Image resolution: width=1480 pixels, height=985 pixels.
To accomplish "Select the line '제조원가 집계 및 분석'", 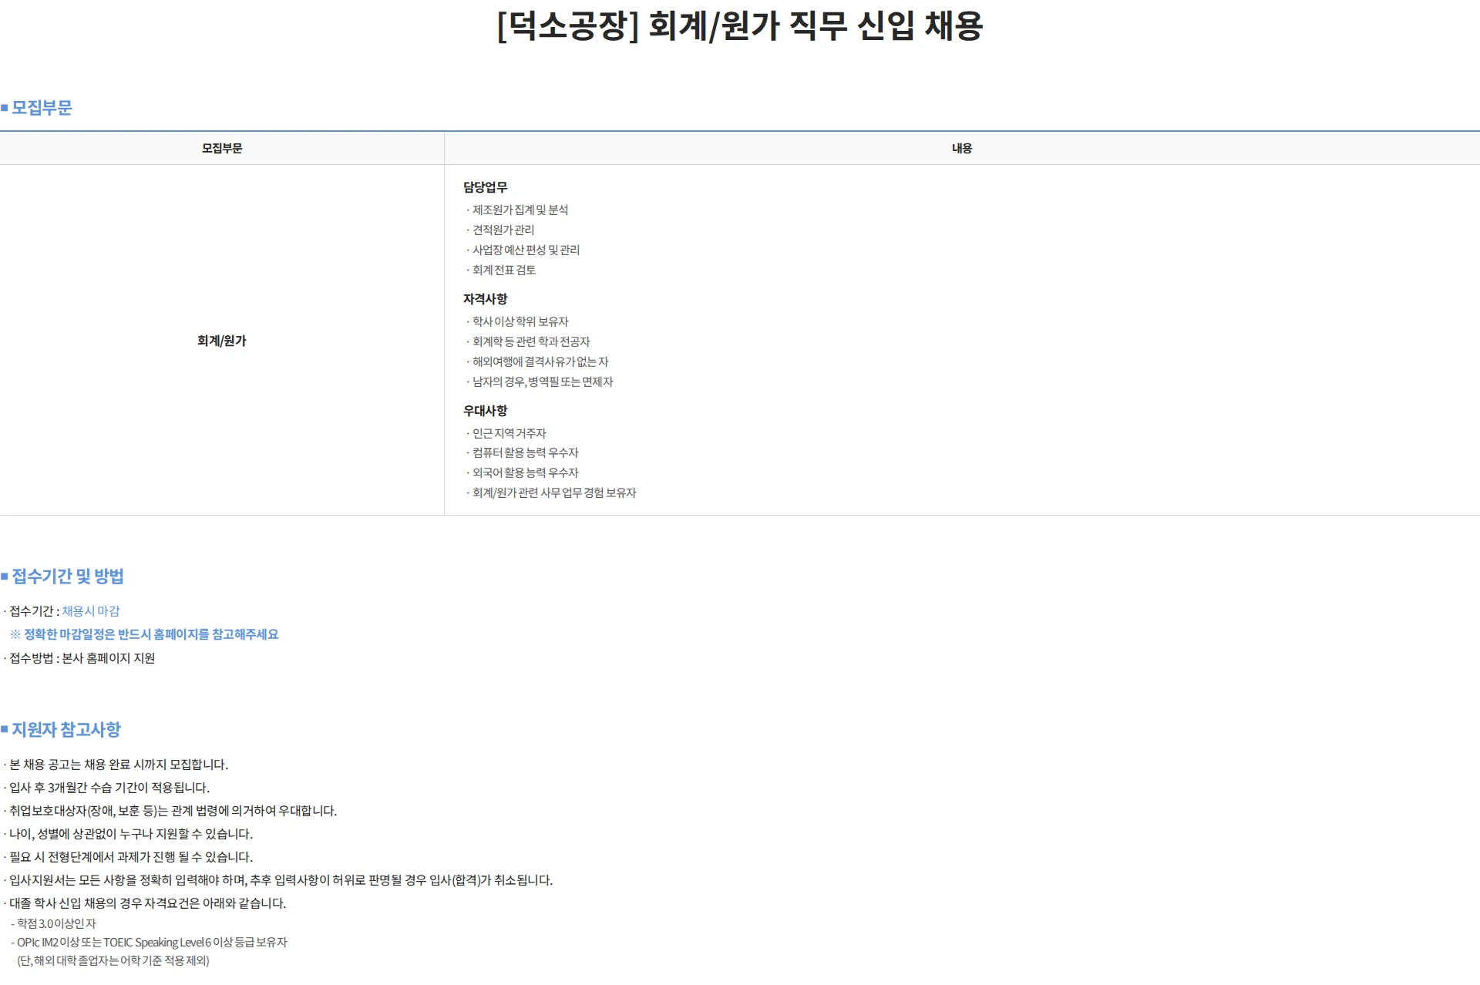I will 520,210.
